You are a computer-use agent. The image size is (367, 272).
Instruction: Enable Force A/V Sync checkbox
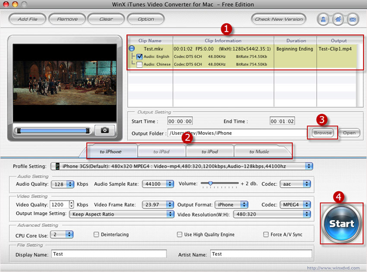point(266,234)
